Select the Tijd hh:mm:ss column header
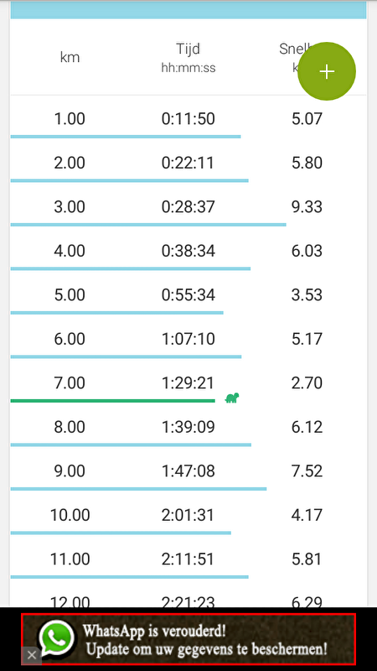This screenshot has width=377, height=671. pyautogui.click(x=188, y=58)
